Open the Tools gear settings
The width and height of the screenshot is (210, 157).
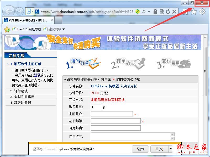(202, 11)
